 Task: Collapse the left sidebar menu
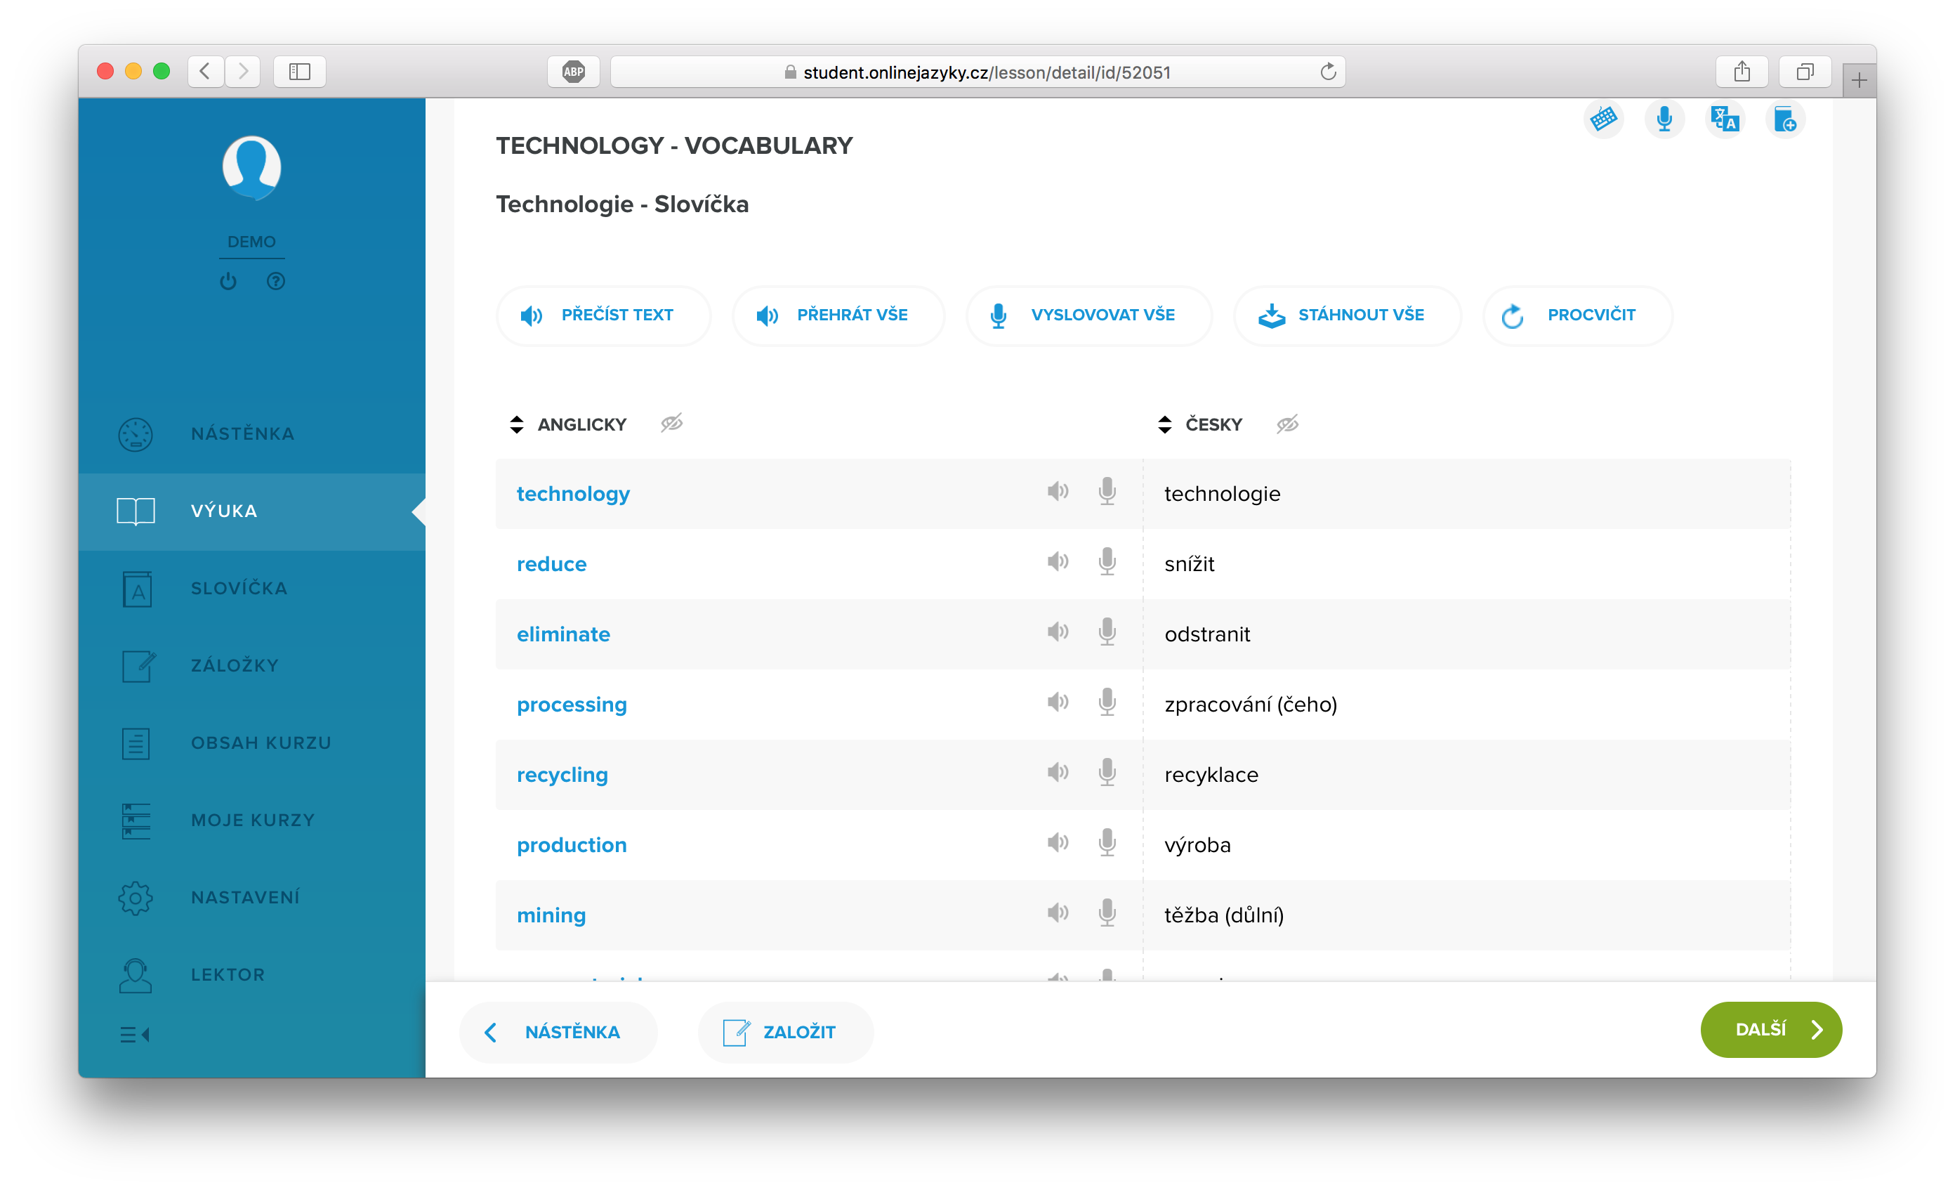(134, 1035)
